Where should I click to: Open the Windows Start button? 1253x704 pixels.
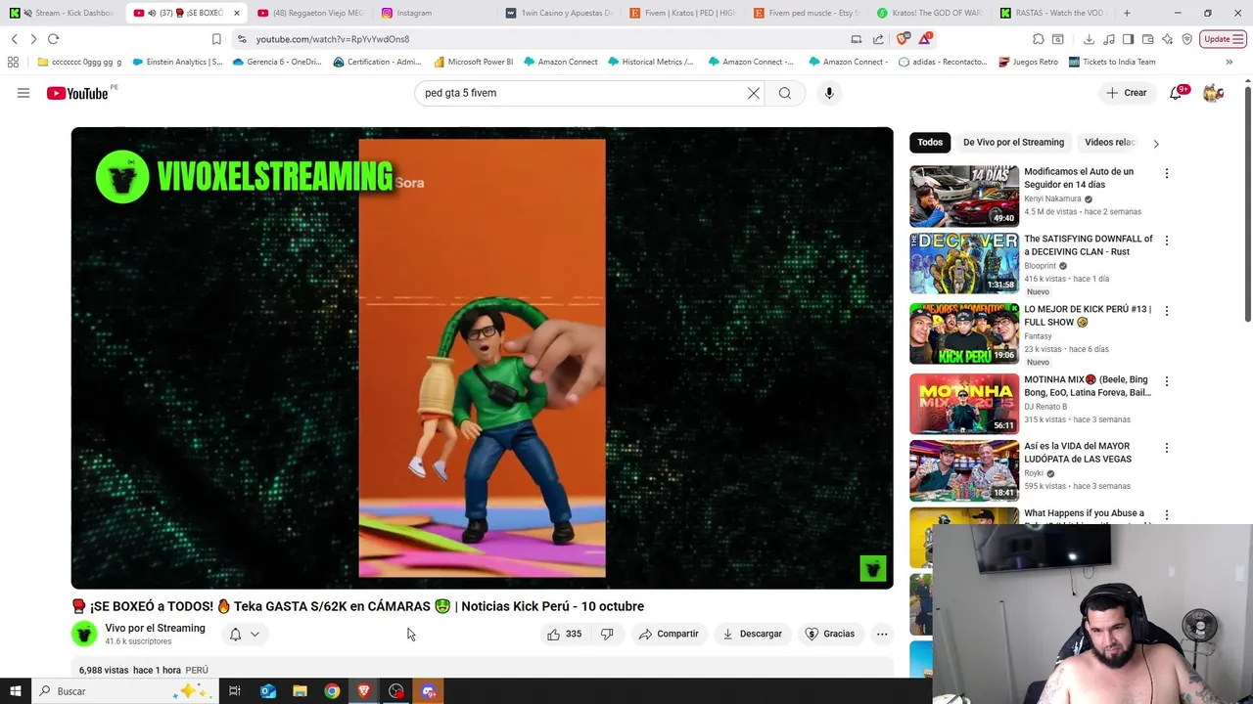pyautogui.click(x=15, y=691)
